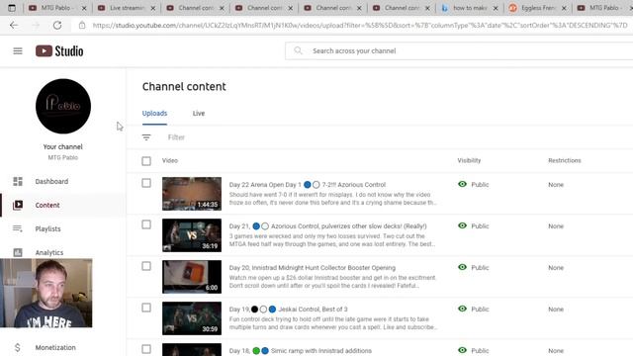Close the Eggless French browser tab
Viewport: 633px width, 356px height.
(564, 8)
